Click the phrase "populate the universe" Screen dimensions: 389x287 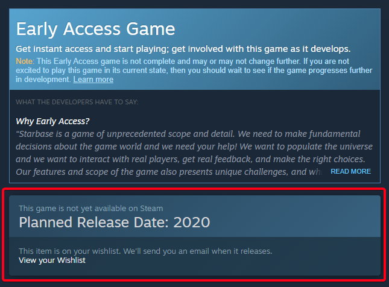tap(320, 146)
